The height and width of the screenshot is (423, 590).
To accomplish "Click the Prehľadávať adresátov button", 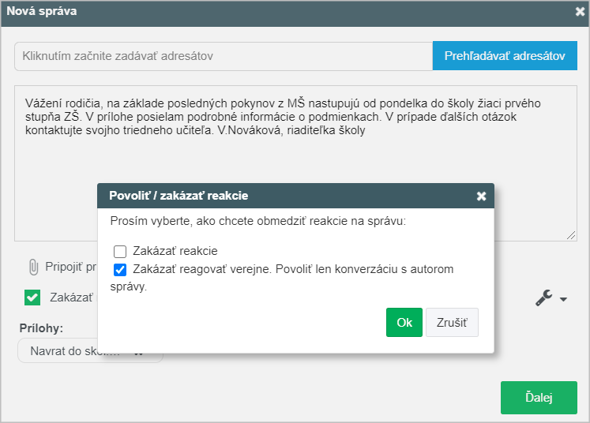I will pyautogui.click(x=505, y=56).
